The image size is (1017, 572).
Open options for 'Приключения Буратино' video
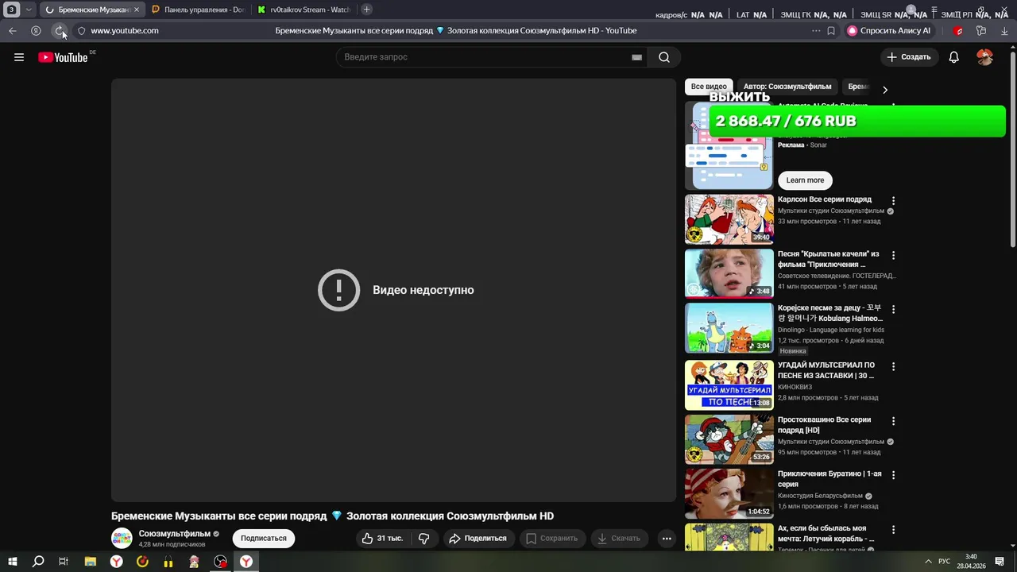[x=893, y=475]
